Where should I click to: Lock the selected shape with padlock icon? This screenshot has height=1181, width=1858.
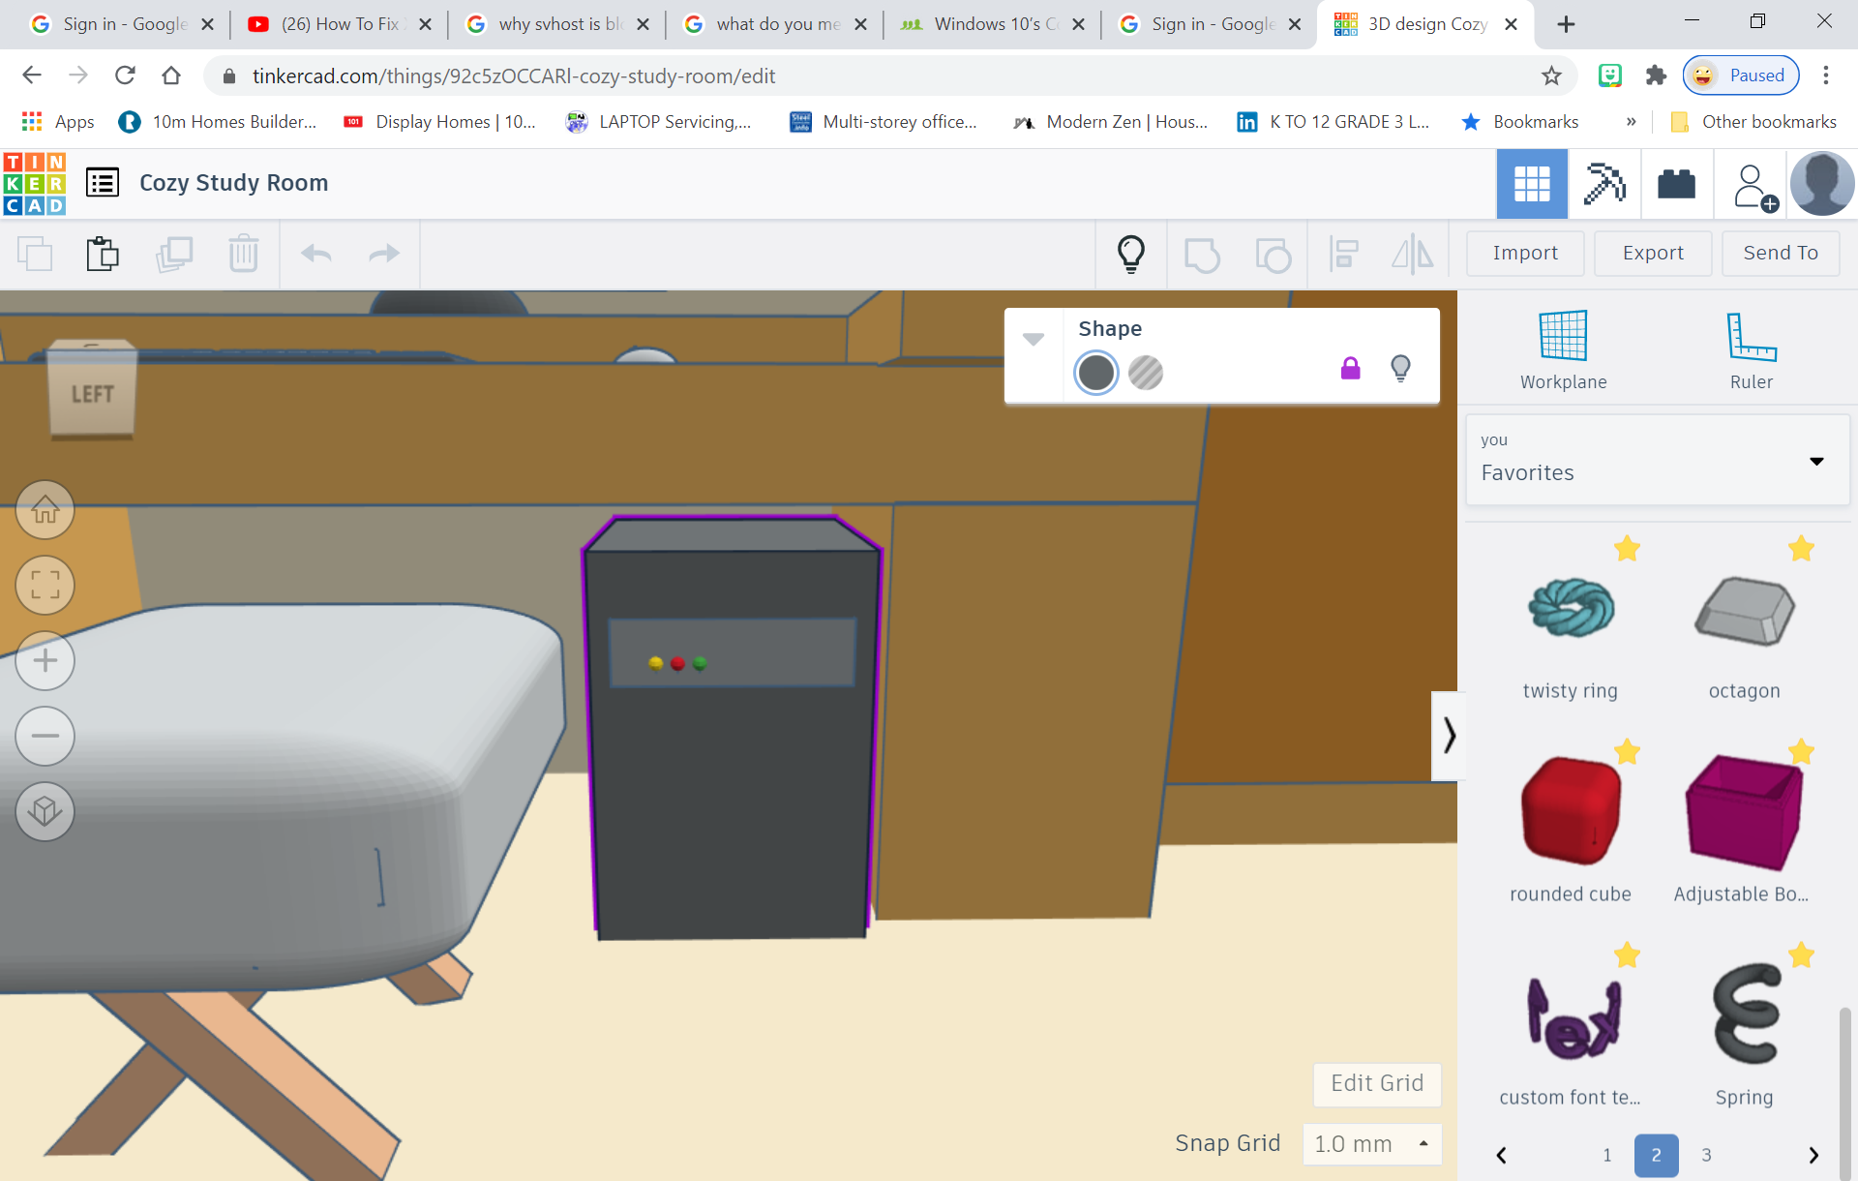(1351, 368)
